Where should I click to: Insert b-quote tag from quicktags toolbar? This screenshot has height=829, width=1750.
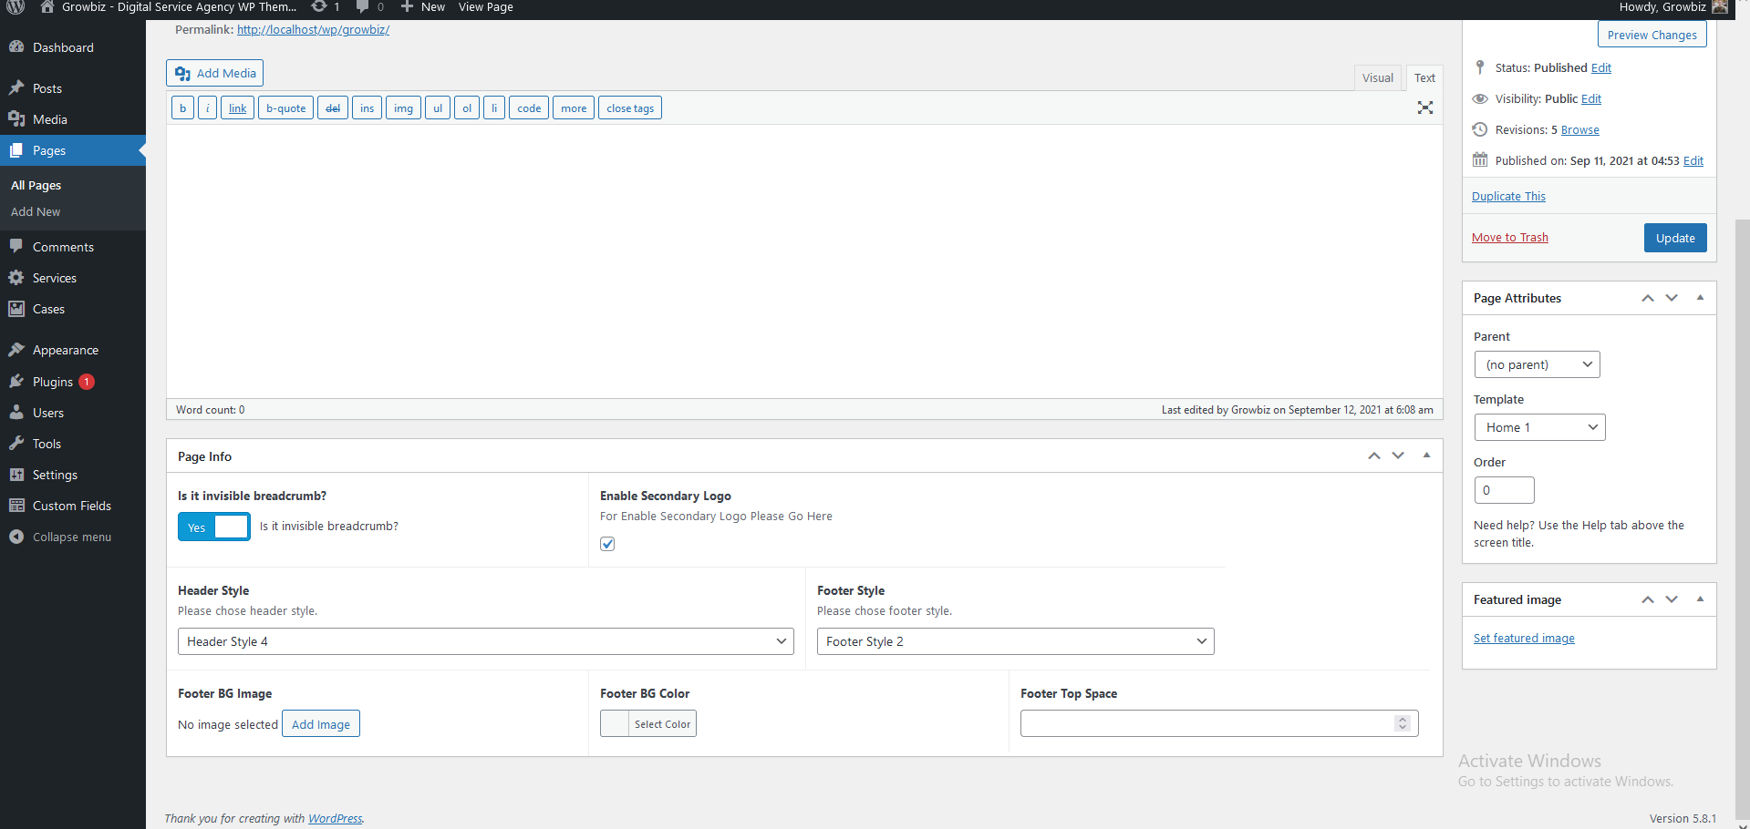coord(285,107)
